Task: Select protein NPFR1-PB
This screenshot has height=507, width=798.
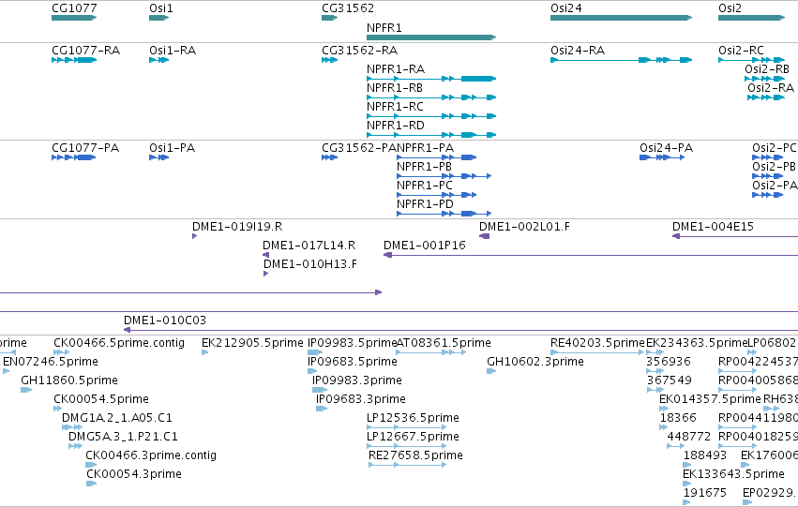Action: click(444, 176)
